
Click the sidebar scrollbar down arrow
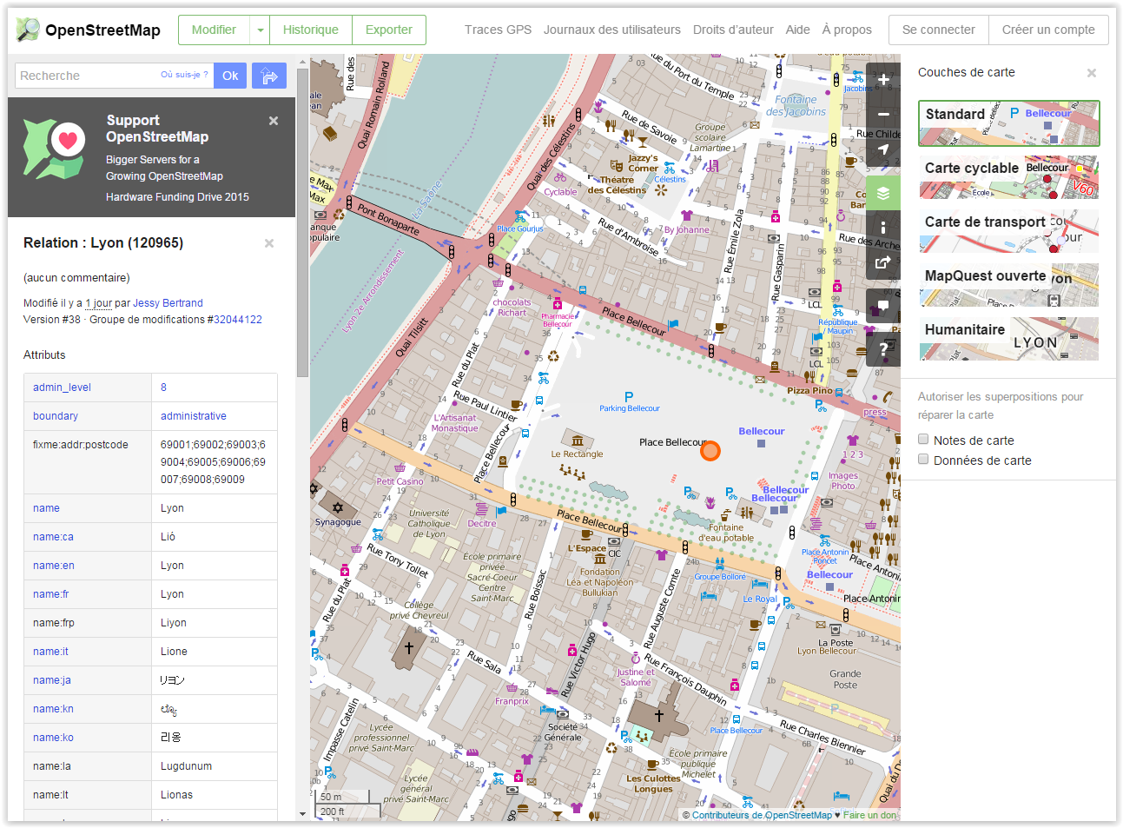coord(302,814)
